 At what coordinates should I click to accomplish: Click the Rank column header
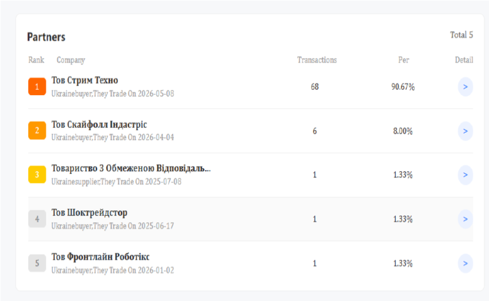[36, 60]
